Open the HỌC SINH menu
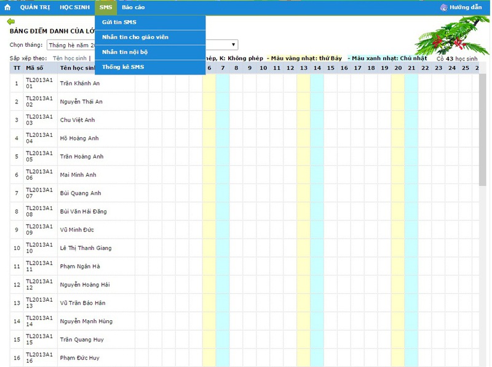The height and width of the screenshot is (367, 492). pyautogui.click(x=74, y=7)
